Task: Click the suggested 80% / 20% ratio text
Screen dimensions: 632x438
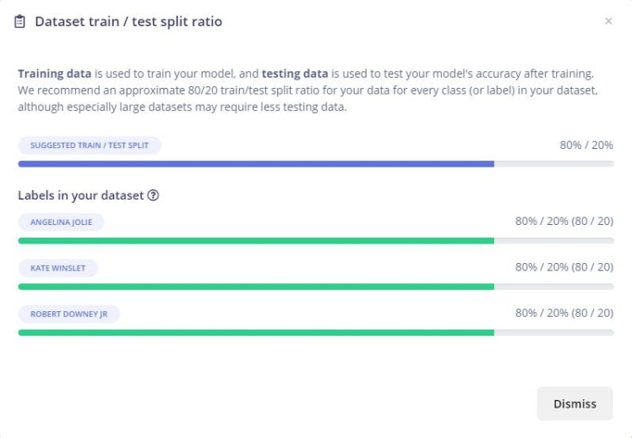Action: click(x=586, y=145)
